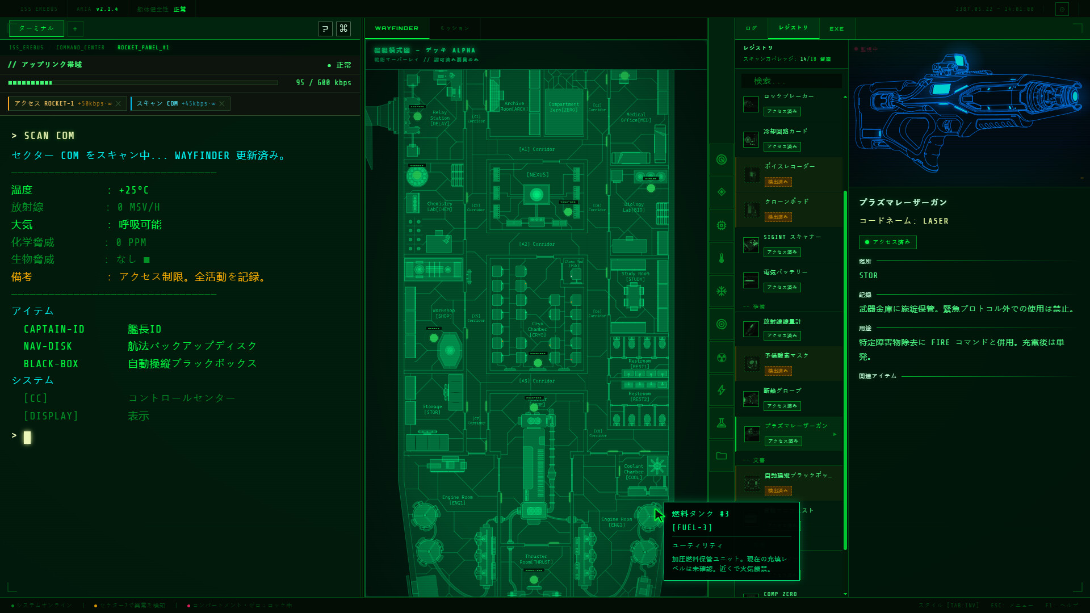Open the ログ tab
This screenshot has width=1090, height=613.
click(x=751, y=28)
